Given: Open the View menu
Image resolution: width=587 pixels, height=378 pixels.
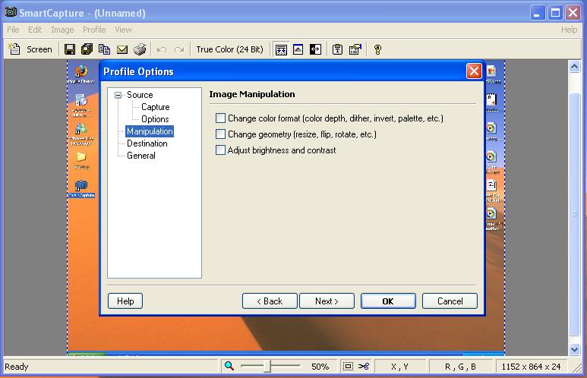Looking at the screenshot, I should (123, 30).
